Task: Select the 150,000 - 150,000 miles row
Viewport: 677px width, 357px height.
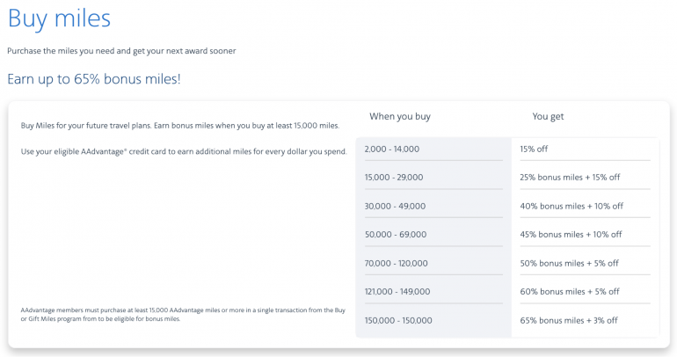Action: pyautogui.click(x=398, y=320)
